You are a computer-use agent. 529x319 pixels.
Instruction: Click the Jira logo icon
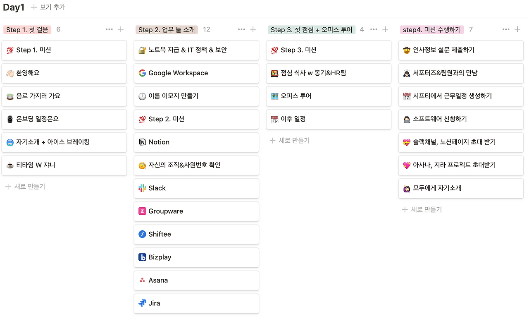[142, 303]
